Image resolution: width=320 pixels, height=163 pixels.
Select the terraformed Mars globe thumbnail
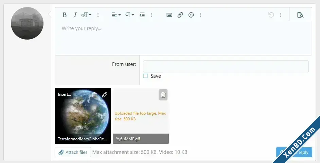pos(83,116)
